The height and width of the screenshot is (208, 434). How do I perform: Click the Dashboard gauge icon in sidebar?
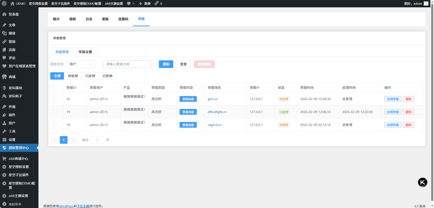point(4,14)
